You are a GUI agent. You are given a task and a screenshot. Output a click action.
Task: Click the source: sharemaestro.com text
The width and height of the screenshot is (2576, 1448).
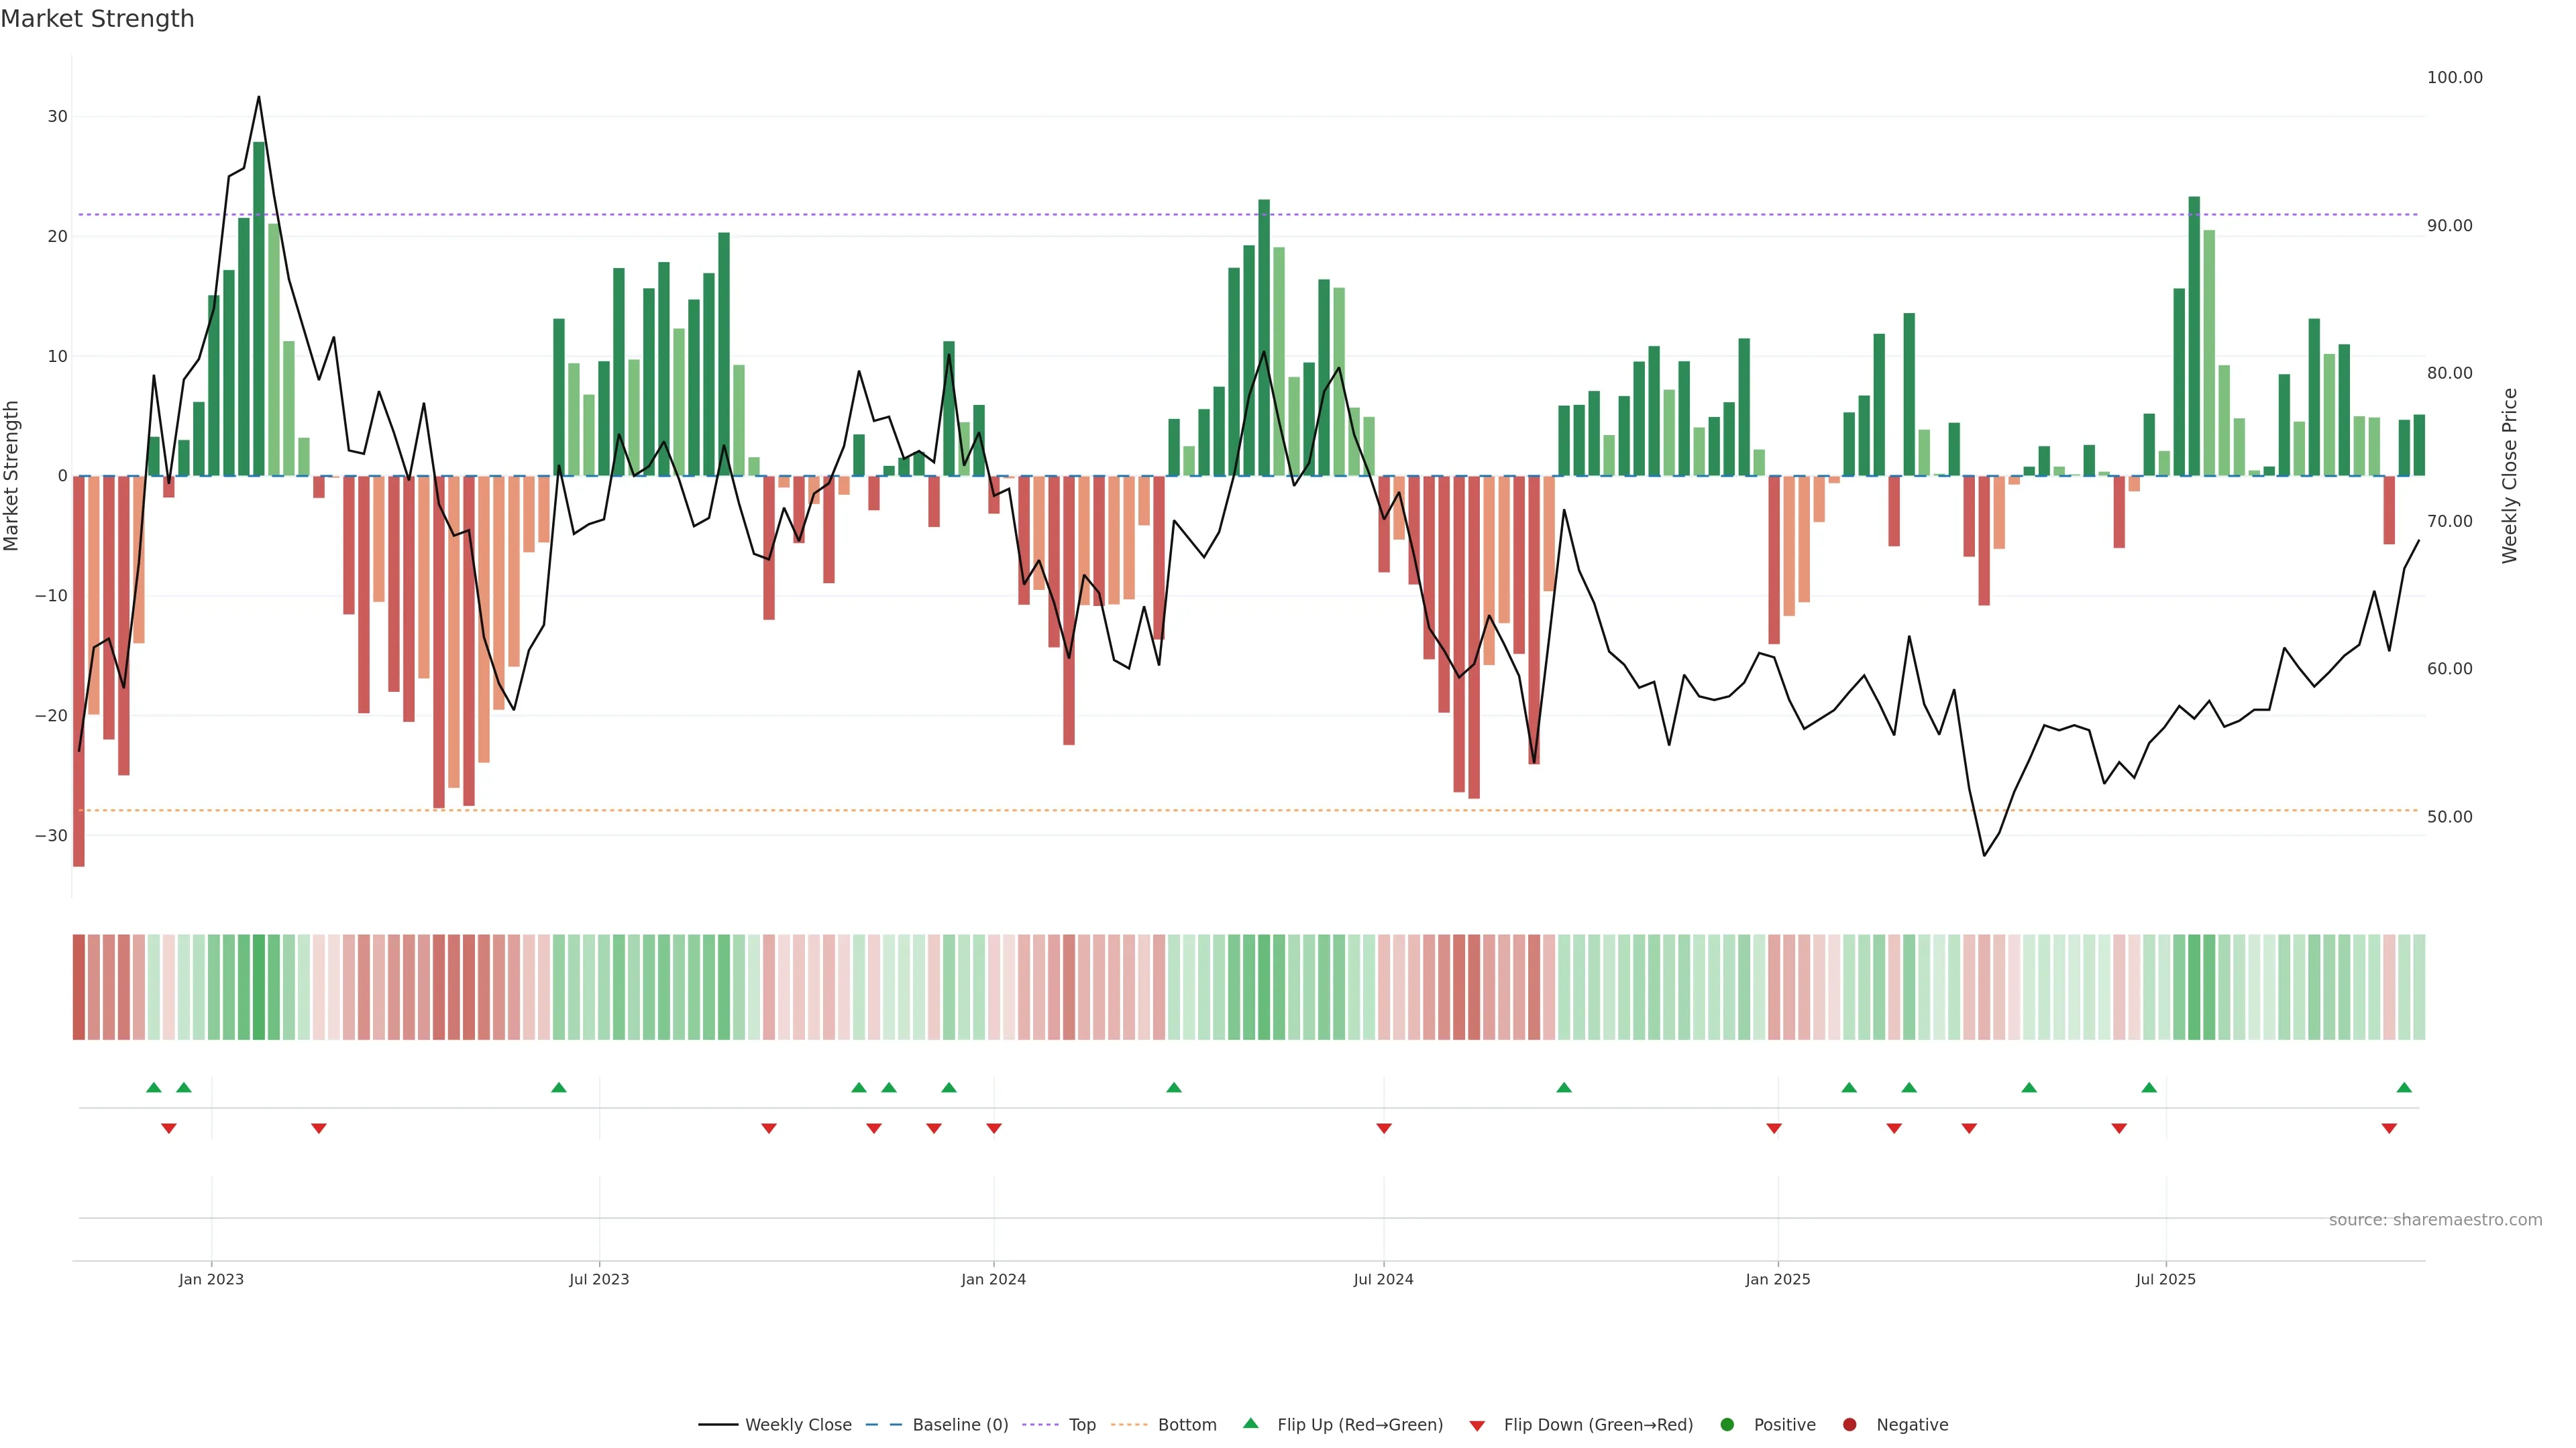[2435, 1219]
